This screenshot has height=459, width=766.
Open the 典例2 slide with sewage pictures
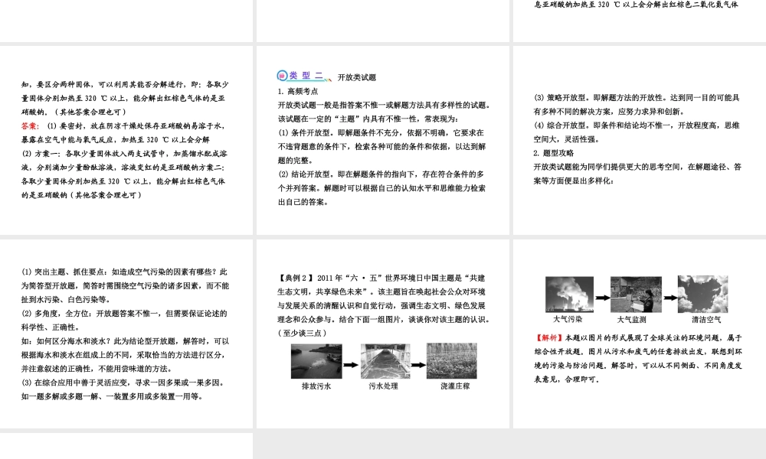point(383,334)
